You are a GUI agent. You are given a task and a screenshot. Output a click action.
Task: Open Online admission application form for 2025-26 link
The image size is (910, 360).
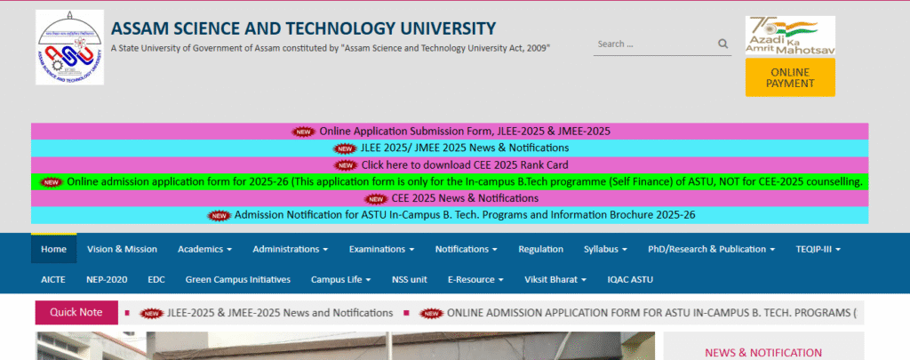pyautogui.click(x=464, y=181)
